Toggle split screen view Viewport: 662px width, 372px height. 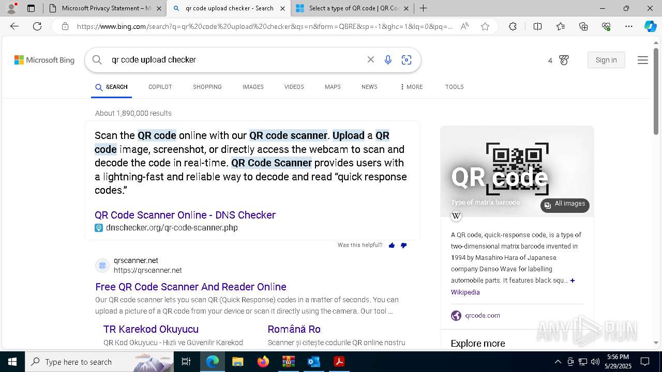[537, 26]
